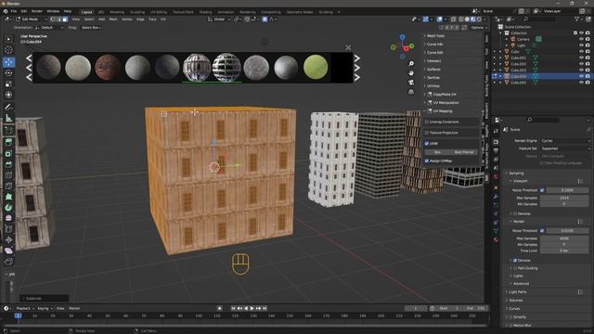This screenshot has height=334, width=594.
Task: Open the Playback menu in timeline
Action: [x=25, y=309]
